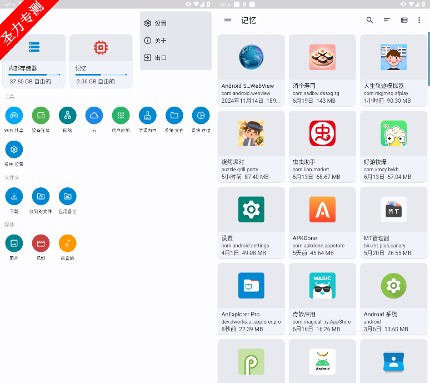Open the hamburger navigation drawer
430x383 pixels.
click(x=228, y=20)
